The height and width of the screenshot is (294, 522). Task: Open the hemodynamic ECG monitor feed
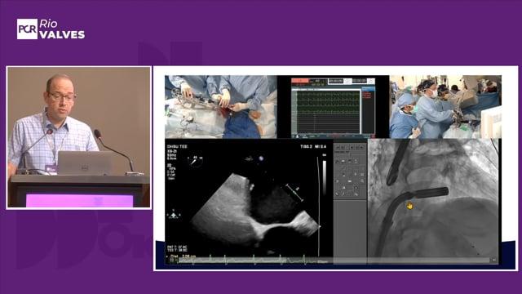(x=333, y=107)
